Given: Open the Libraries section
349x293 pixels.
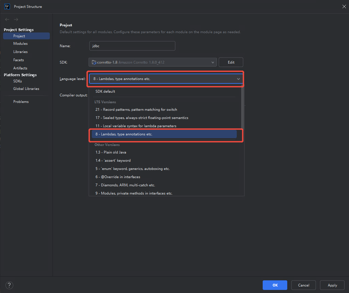Looking at the screenshot, I should 20,52.
